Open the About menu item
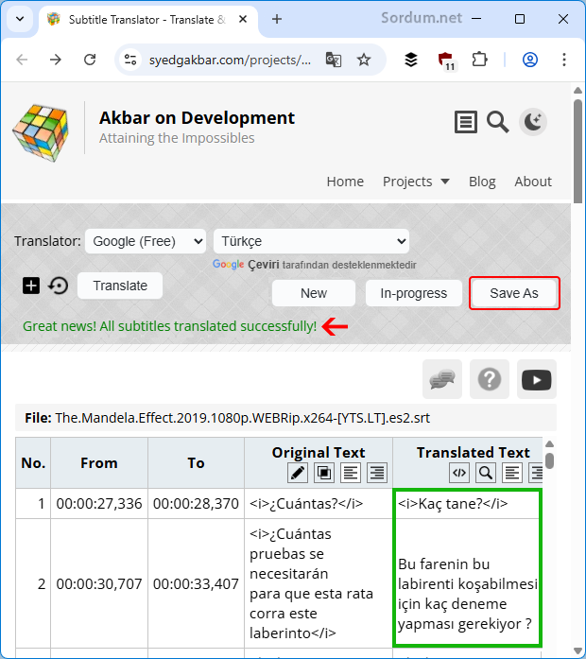 (533, 182)
